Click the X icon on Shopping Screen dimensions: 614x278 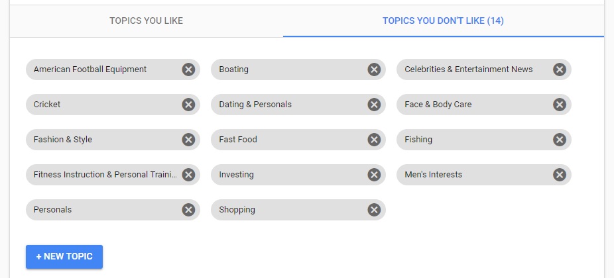click(x=374, y=210)
